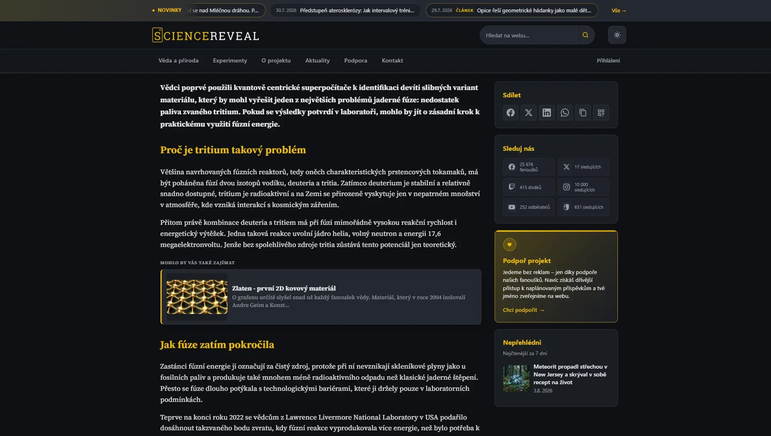Click heading Jak fúze zatím pokročila

click(x=217, y=345)
